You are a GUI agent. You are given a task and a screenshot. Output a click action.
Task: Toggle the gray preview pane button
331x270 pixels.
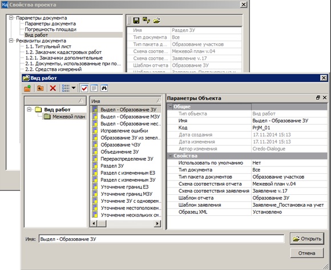[x=94, y=88]
